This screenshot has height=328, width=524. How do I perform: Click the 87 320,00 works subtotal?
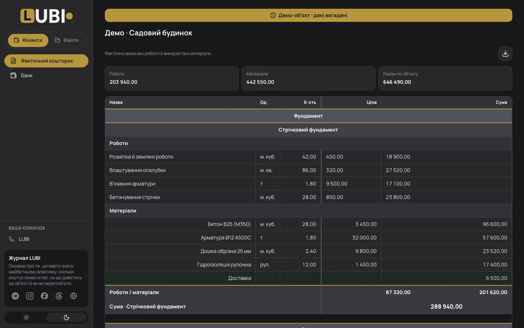[x=398, y=292]
